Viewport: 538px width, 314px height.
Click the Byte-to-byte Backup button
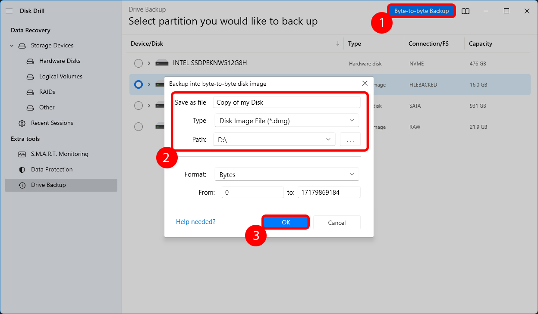(x=421, y=10)
